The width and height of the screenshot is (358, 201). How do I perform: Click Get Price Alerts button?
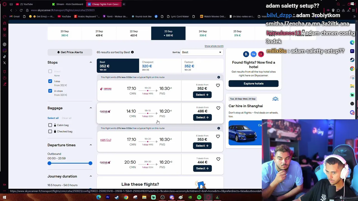tap(70, 52)
